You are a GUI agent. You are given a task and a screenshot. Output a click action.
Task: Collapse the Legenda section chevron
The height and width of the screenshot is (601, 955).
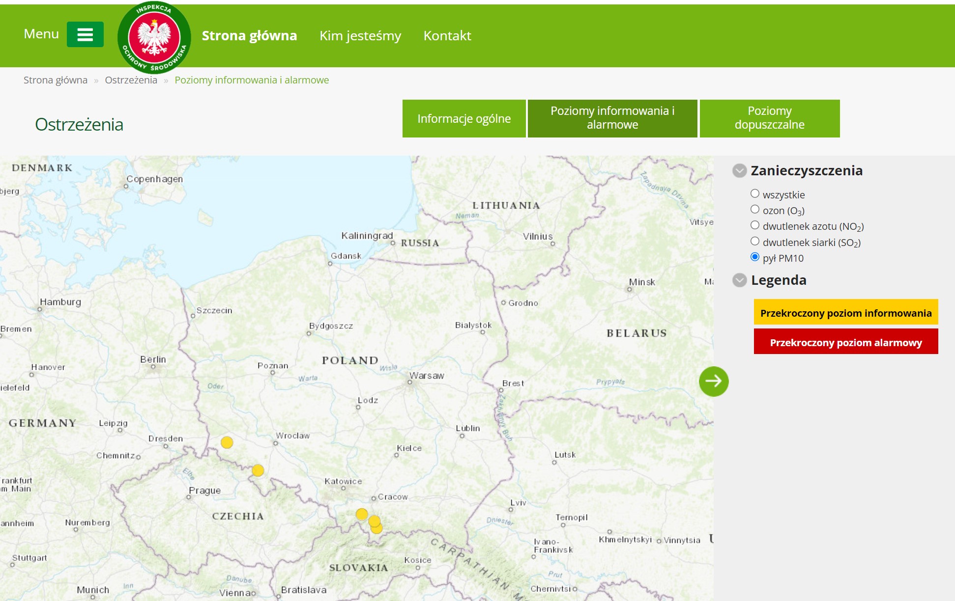click(x=739, y=280)
